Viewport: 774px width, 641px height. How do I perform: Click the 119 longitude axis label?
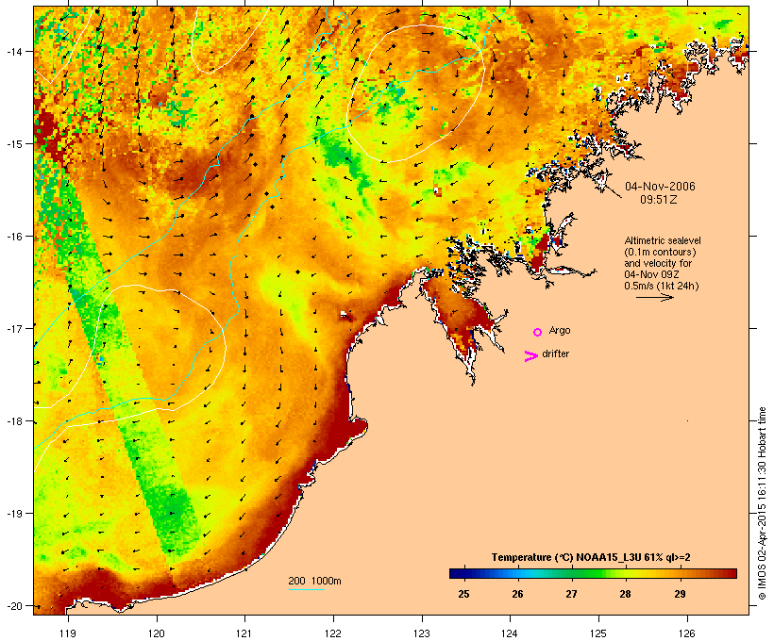click(68, 633)
